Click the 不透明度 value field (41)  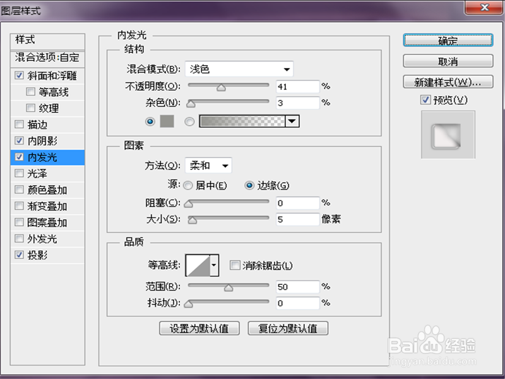click(298, 87)
